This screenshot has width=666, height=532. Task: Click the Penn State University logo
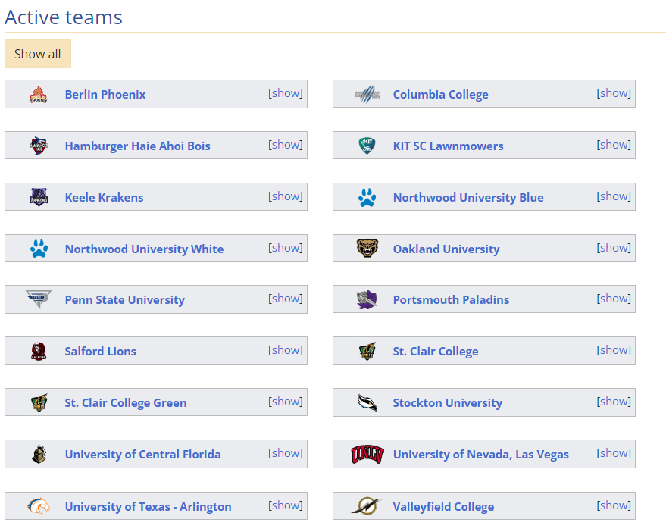(39, 299)
